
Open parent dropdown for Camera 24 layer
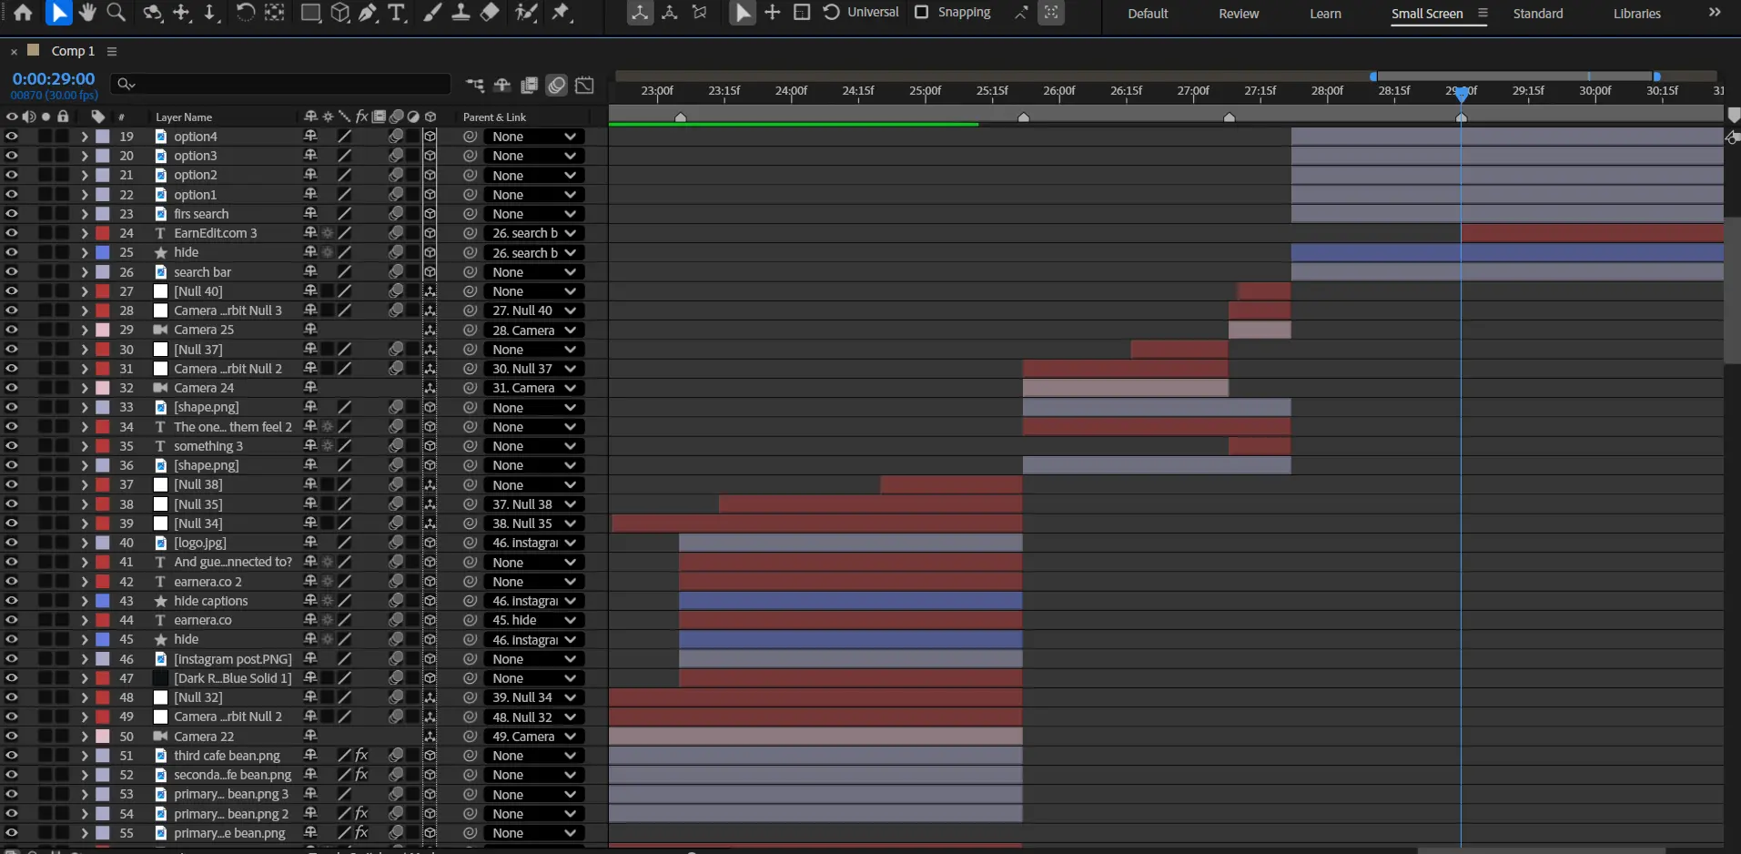point(533,388)
